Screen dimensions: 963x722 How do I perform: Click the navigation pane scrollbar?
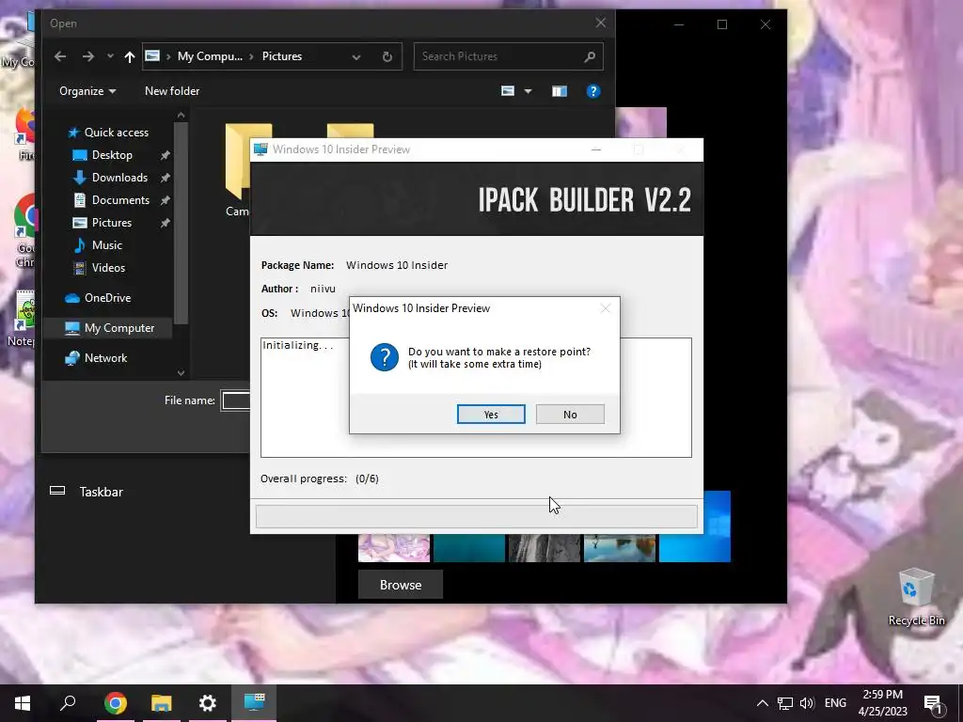181,222
